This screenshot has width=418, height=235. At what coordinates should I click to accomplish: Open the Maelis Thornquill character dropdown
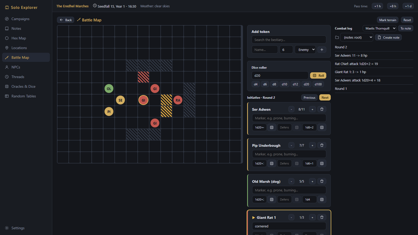pos(380,28)
